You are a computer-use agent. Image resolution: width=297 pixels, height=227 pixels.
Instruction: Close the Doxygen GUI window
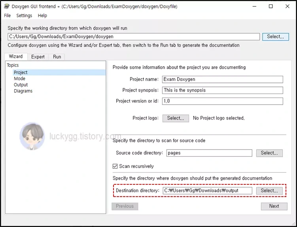pyautogui.click(x=288, y=6)
